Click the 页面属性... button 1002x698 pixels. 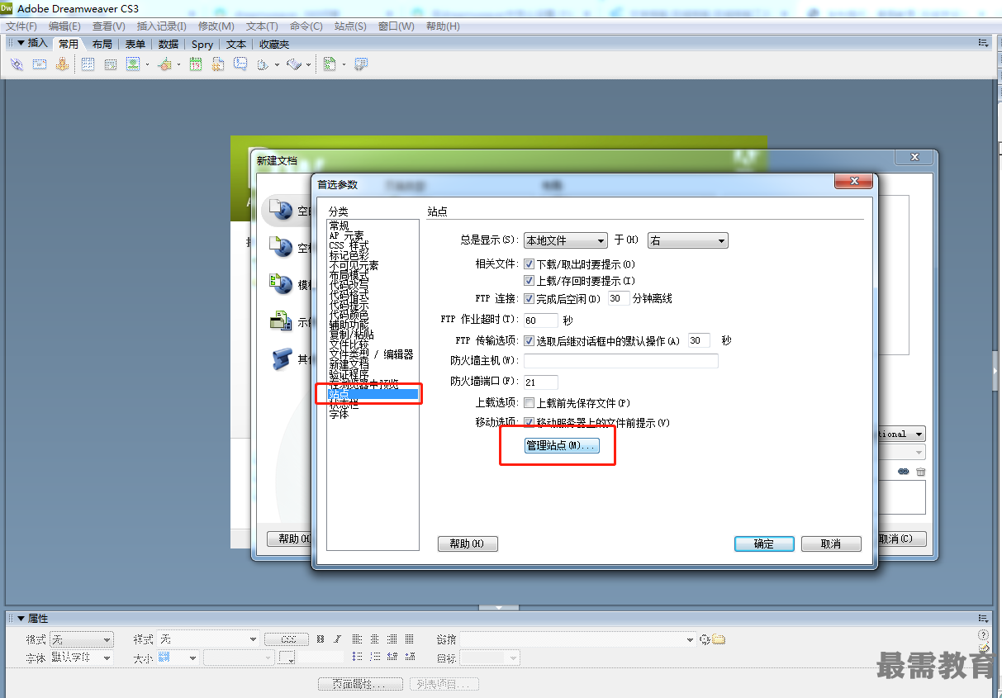point(360,684)
